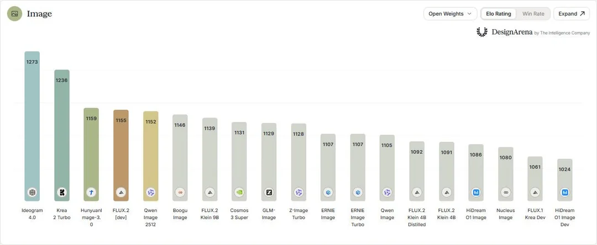Image resolution: width=597 pixels, height=245 pixels.
Task: Click the Ideogram 4.0 bar showing 1273
Action: (33, 126)
